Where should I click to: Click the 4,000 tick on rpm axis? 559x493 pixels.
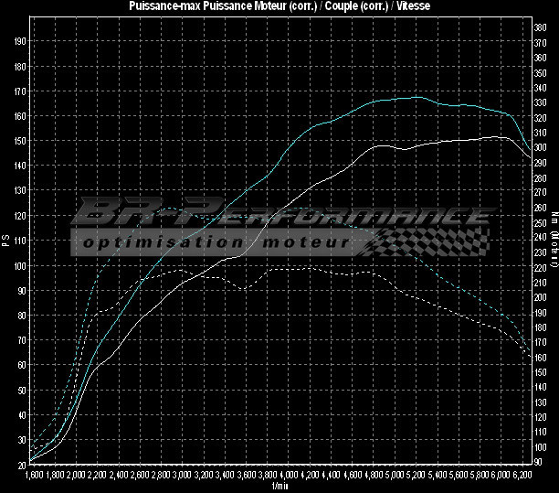289,476
